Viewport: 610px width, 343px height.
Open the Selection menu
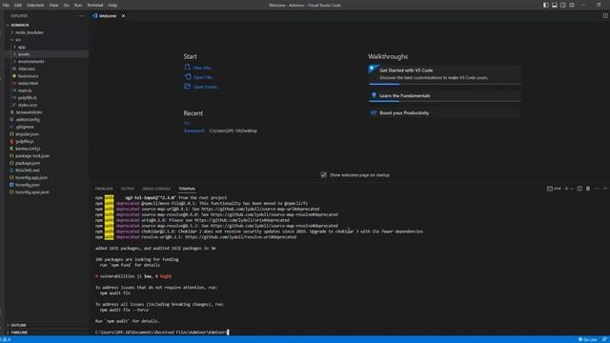35,5
